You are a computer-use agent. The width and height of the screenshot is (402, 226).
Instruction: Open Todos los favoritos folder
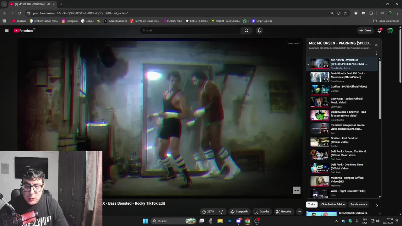386,21
